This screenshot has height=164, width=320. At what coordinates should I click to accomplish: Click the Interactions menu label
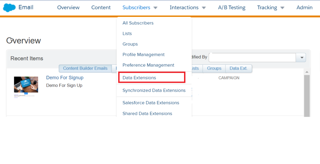[x=184, y=7]
